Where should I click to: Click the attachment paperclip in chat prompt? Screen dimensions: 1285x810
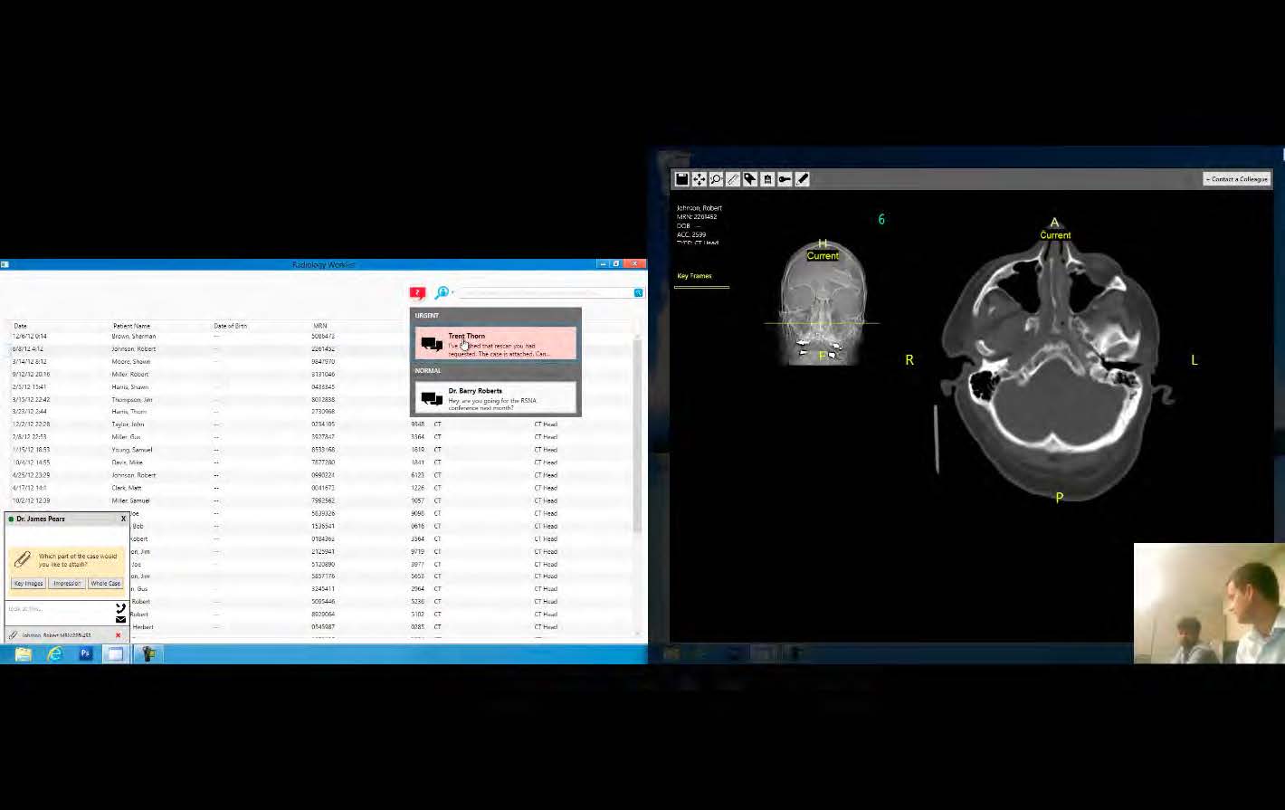(21, 558)
